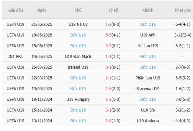Select the "Tỷ số" column header

click(x=113, y=10)
